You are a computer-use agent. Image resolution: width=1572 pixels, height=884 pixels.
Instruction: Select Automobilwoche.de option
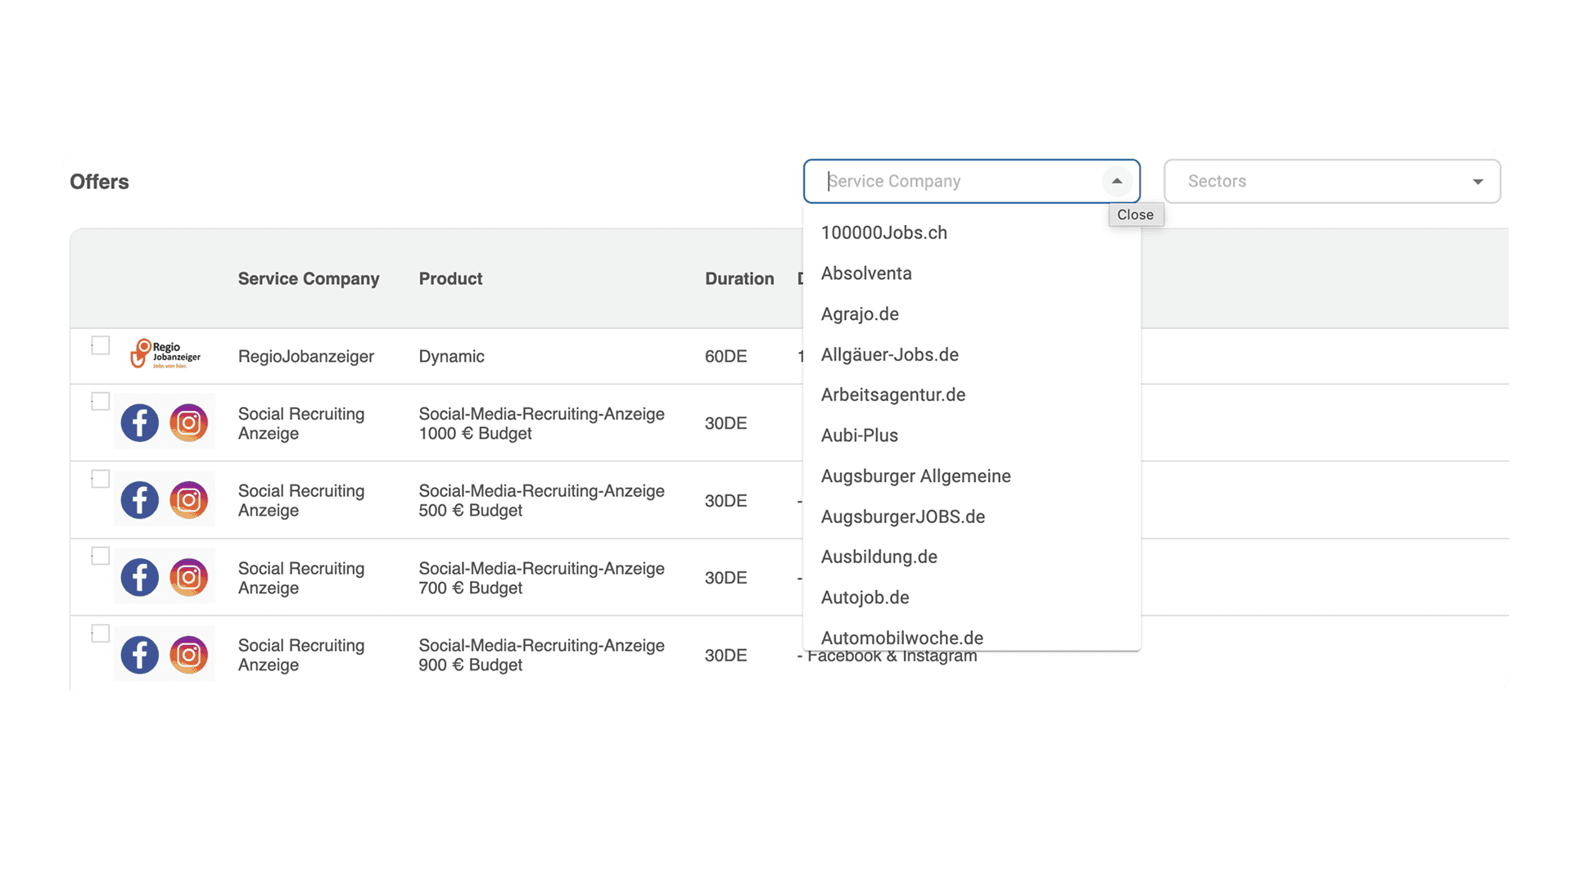(972, 637)
